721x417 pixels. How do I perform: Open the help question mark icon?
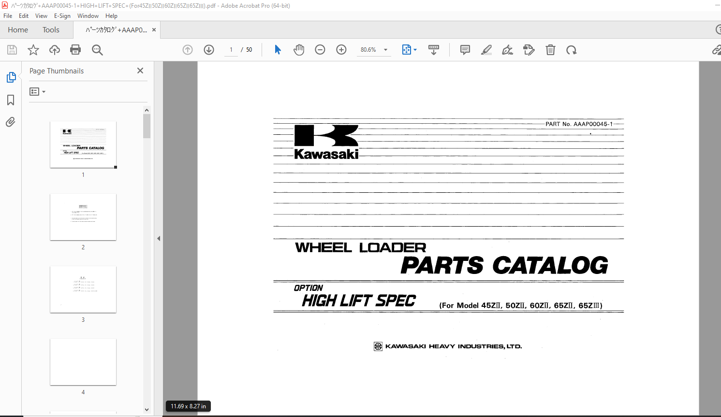(x=718, y=29)
